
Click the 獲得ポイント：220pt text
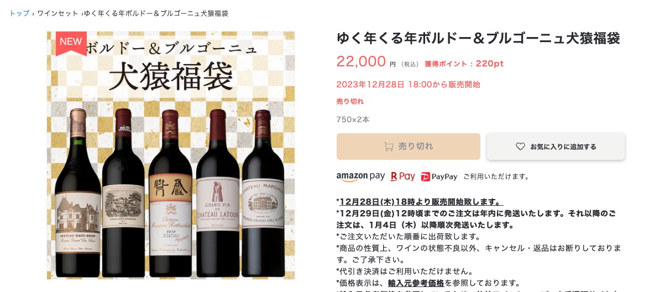point(464,64)
